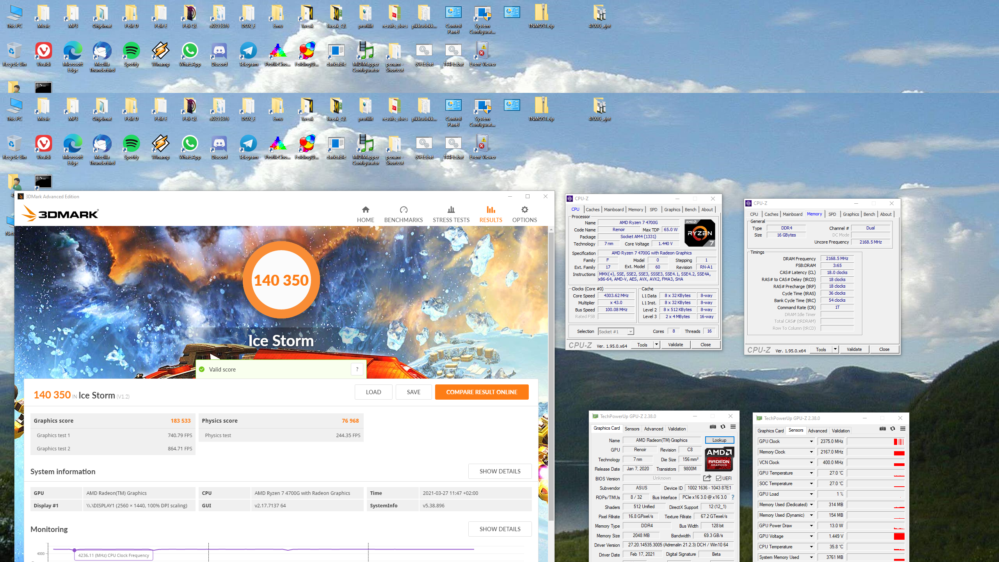Click the Lookup button in GPU-Z
This screenshot has width=999, height=562.
(x=719, y=440)
